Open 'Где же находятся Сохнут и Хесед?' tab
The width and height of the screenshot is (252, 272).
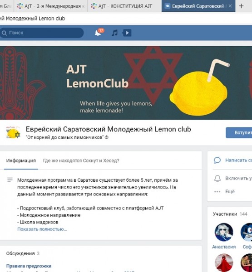[81, 160]
